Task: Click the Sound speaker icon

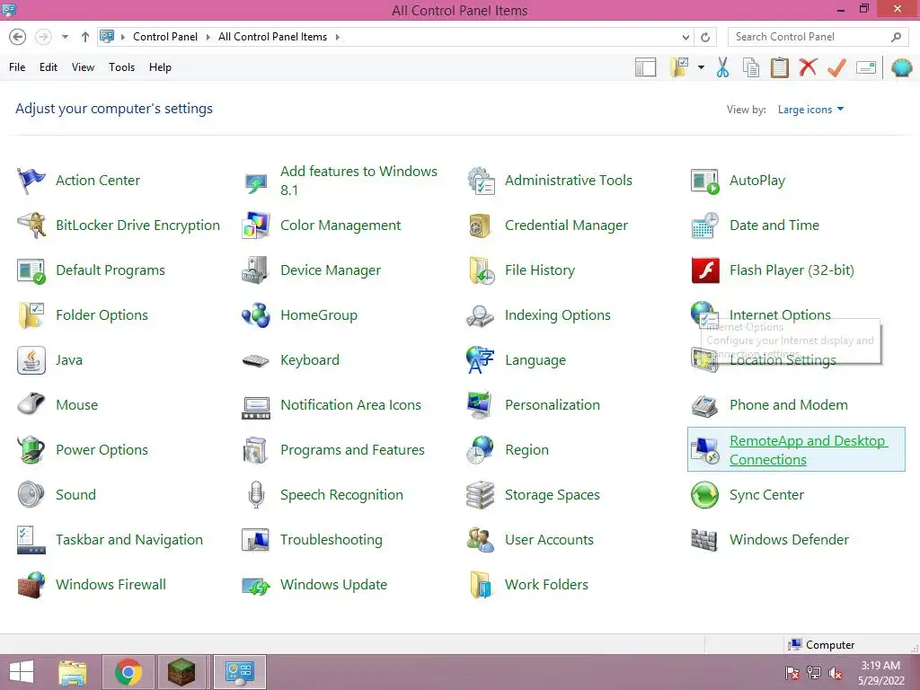Action: point(31,495)
